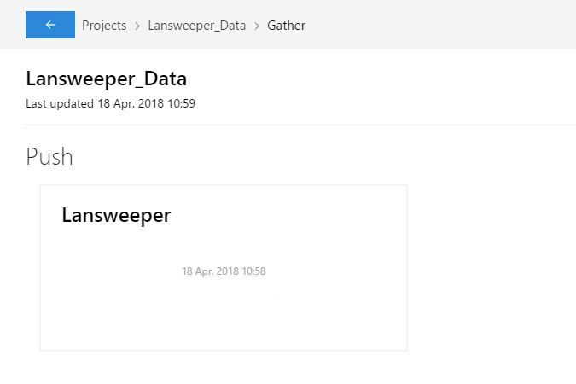576x384 pixels.
Task: Click the Lansweeper_Data page heading
Action: pos(107,79)
